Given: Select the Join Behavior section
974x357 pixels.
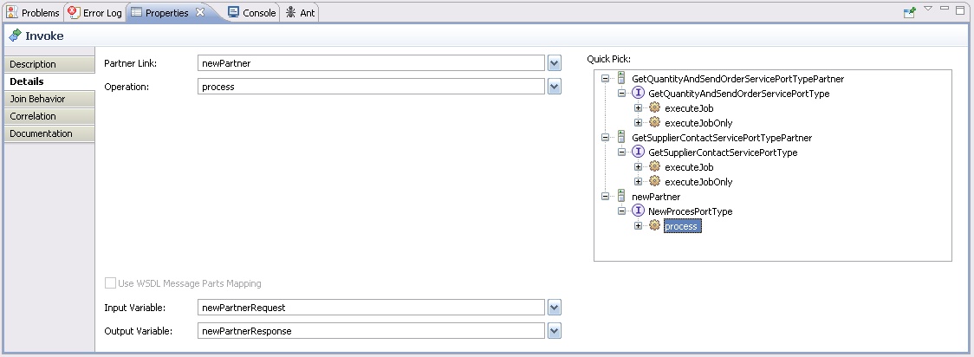Looking at the screenshot, I should point(37,99).
